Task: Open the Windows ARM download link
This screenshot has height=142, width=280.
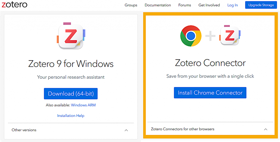Action: (83, 105)
